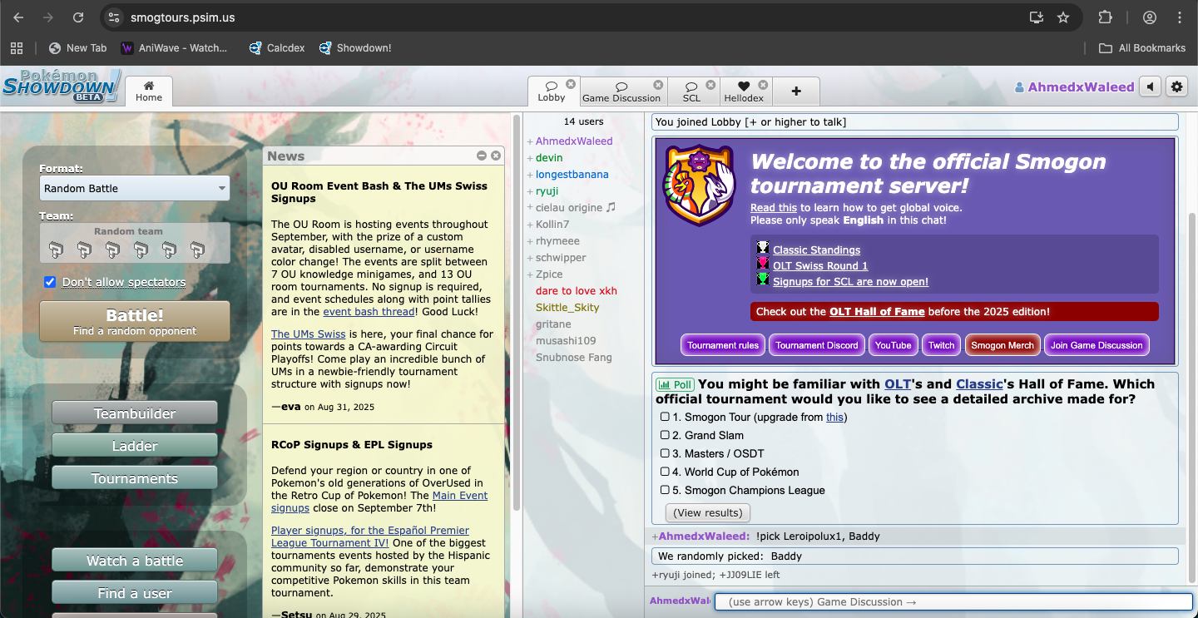Minimize the News panel
The height and width of the screenshot is (618, 1198).
[482, 156]
